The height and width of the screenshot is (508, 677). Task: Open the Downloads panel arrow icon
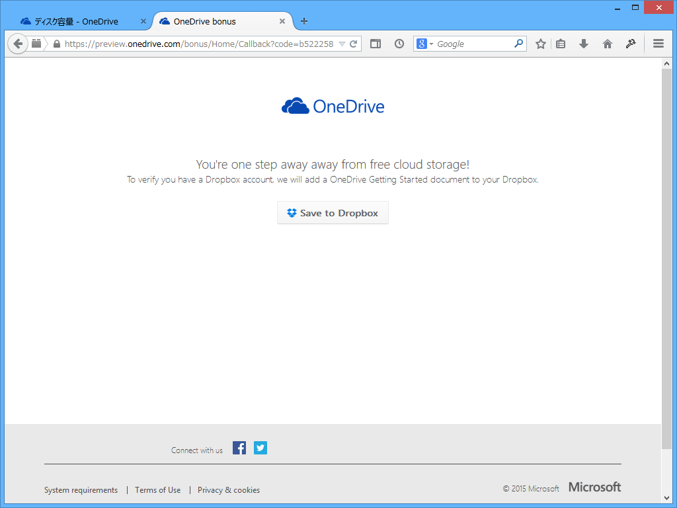583,43
